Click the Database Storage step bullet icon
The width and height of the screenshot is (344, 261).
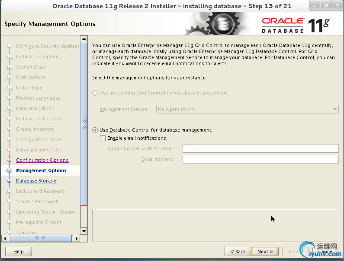click(x=9, y=181)
